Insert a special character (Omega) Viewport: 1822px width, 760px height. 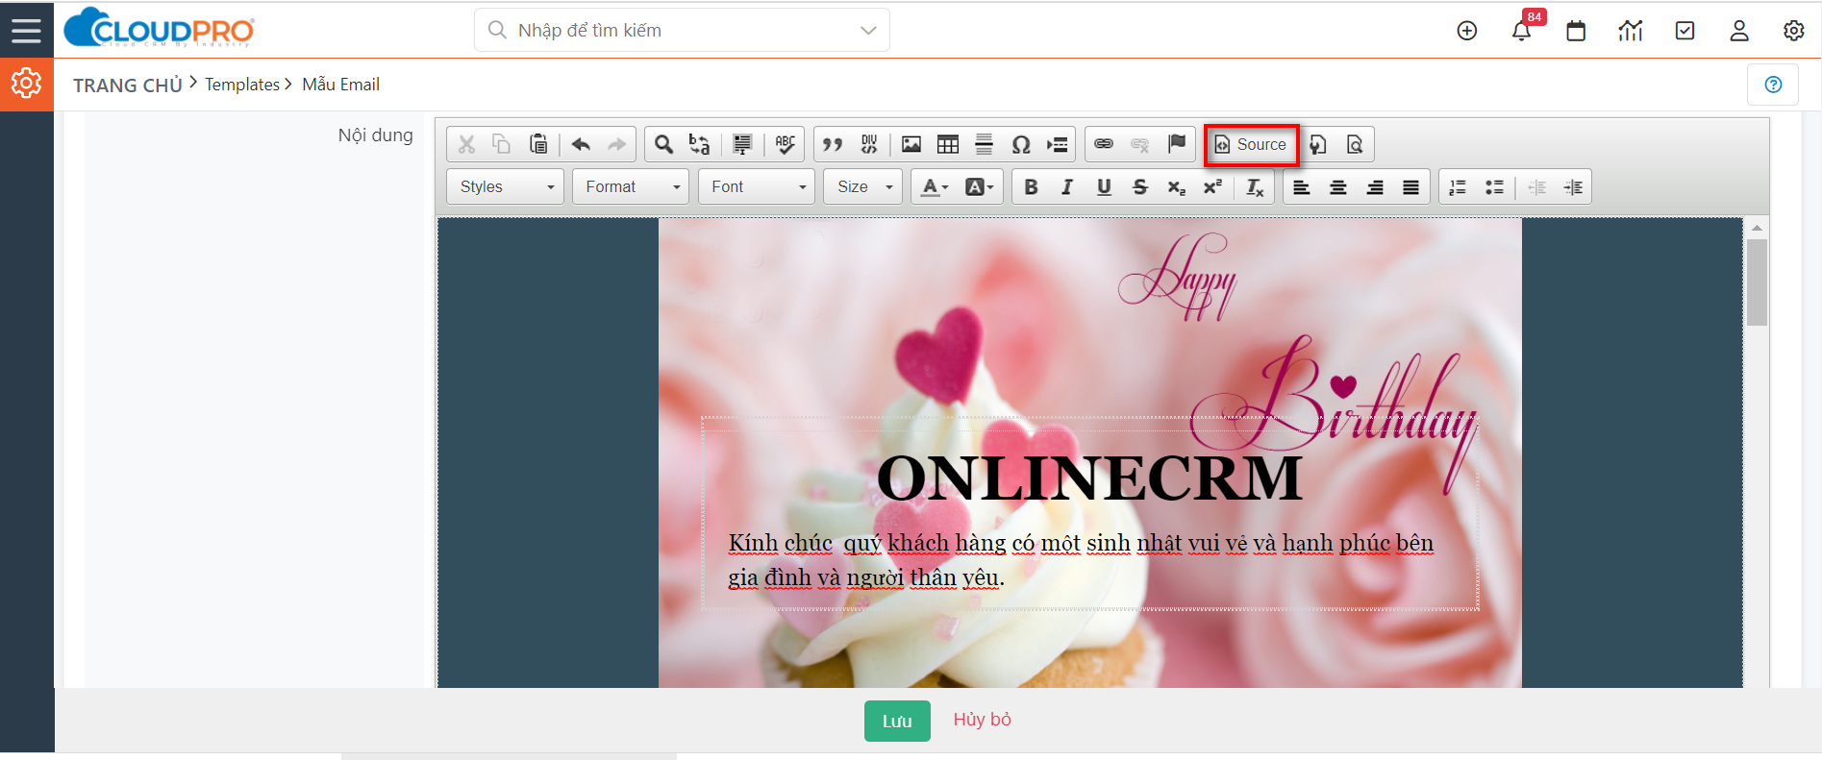1021,144
